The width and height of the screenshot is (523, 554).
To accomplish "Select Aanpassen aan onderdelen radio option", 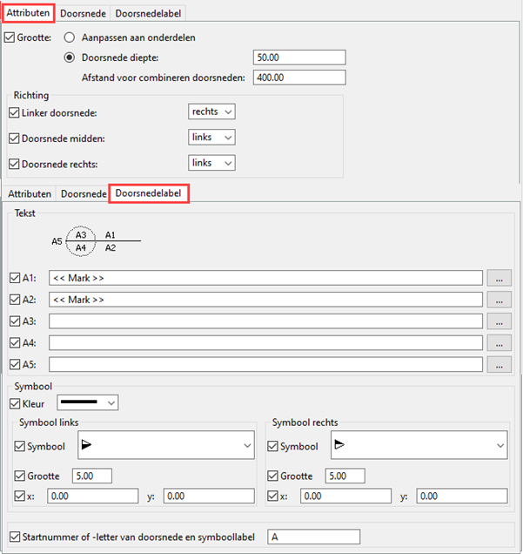I will coord(69,37).
